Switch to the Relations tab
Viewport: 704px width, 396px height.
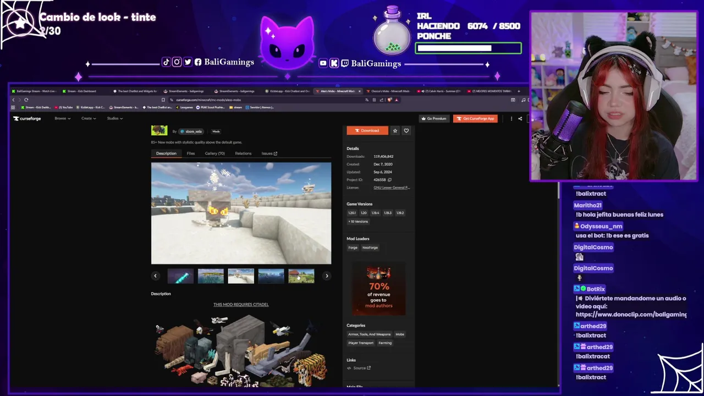(243, 153)
